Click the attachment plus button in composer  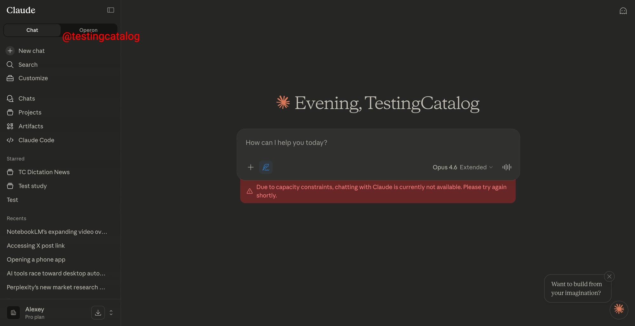point(251,167)
